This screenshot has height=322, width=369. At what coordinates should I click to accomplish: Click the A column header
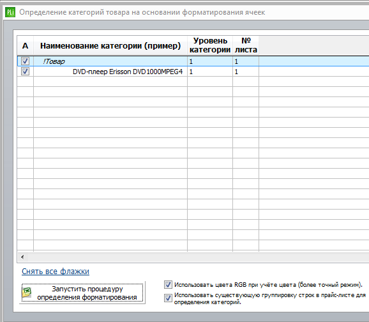point(25,46)
